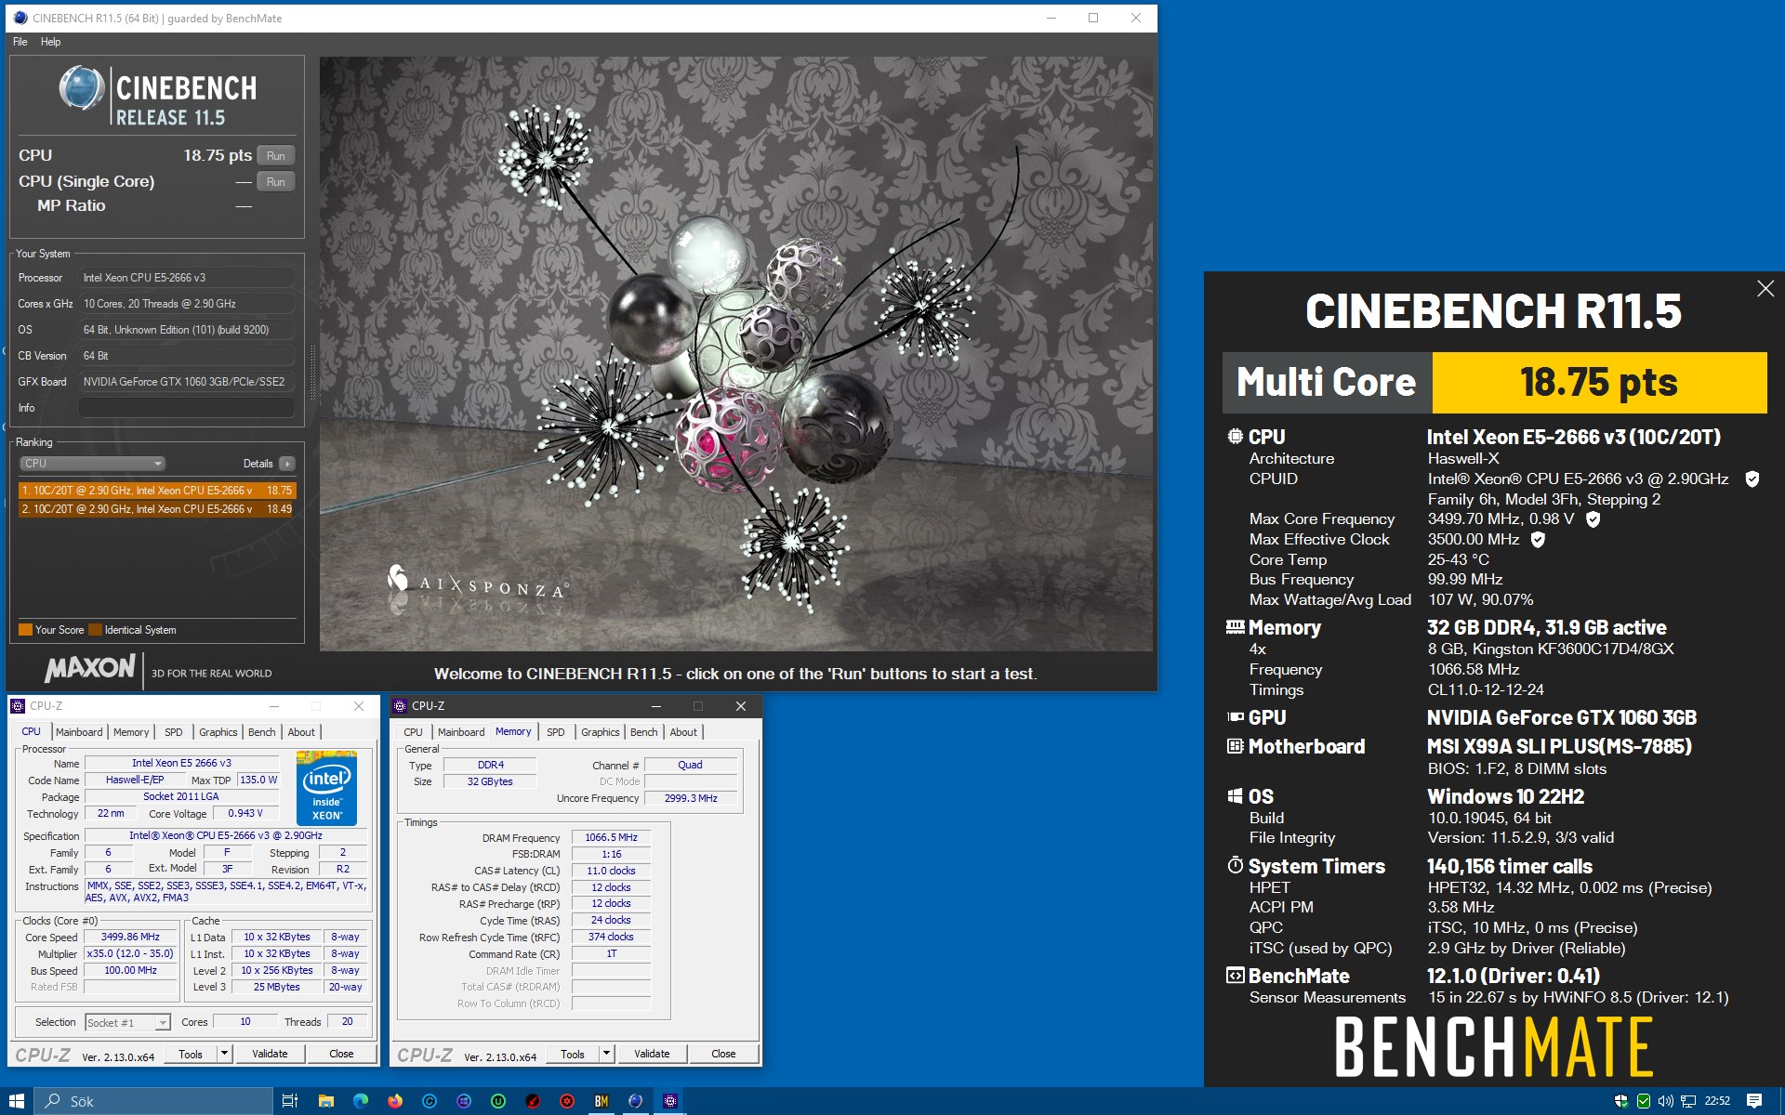Click Close button in CPU-Z CPU window
The width and height of the screenshot is (1785, 1115).
click(x=341, y=1054)
